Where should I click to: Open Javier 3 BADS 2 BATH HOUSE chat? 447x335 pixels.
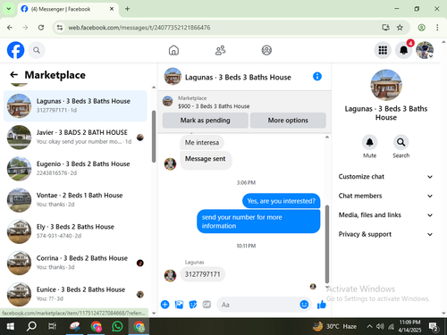coord(75,137)
